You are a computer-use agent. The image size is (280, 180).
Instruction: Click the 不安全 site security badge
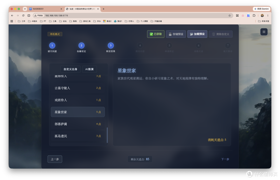[39, 16]
